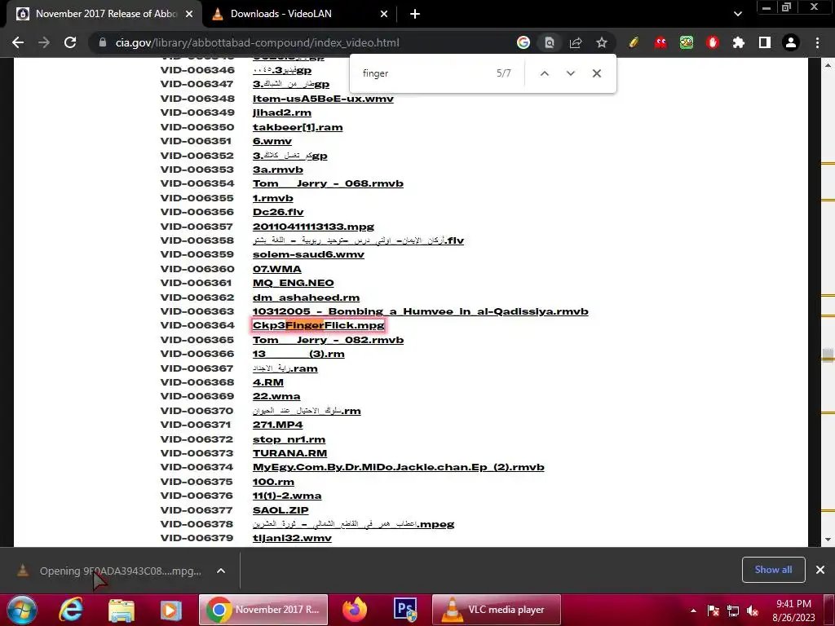Launch Firefox from the taskbar
This screenshot has width=835, height=626.
click(x=355, y=610)
